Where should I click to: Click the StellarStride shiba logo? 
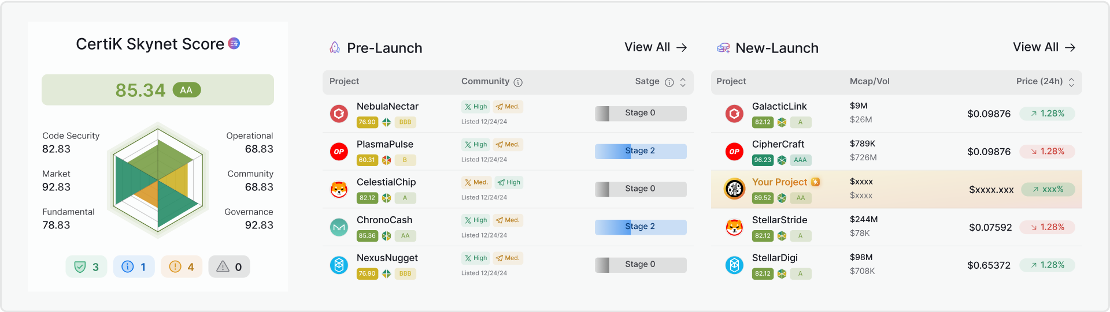point(734,227)
